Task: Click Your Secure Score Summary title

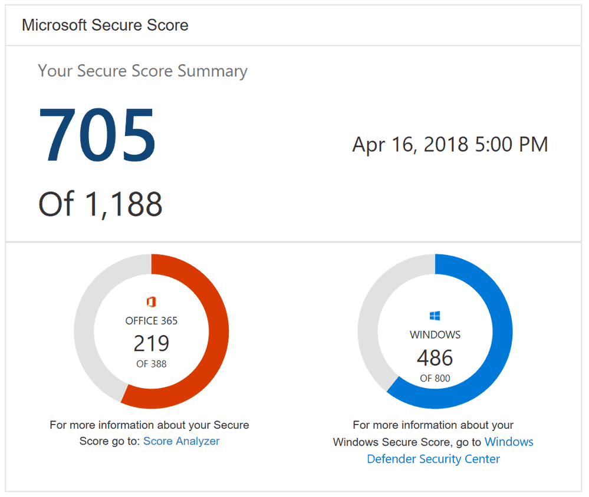Action: (x=142, y=71)
